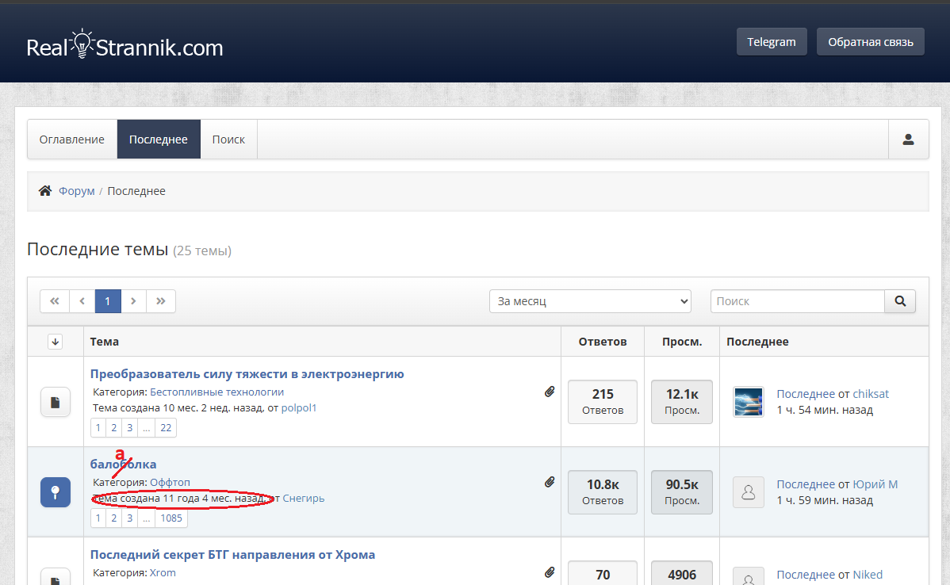Switch to the Последнее tab
950x585 pixels.
(x=158, y=140)
